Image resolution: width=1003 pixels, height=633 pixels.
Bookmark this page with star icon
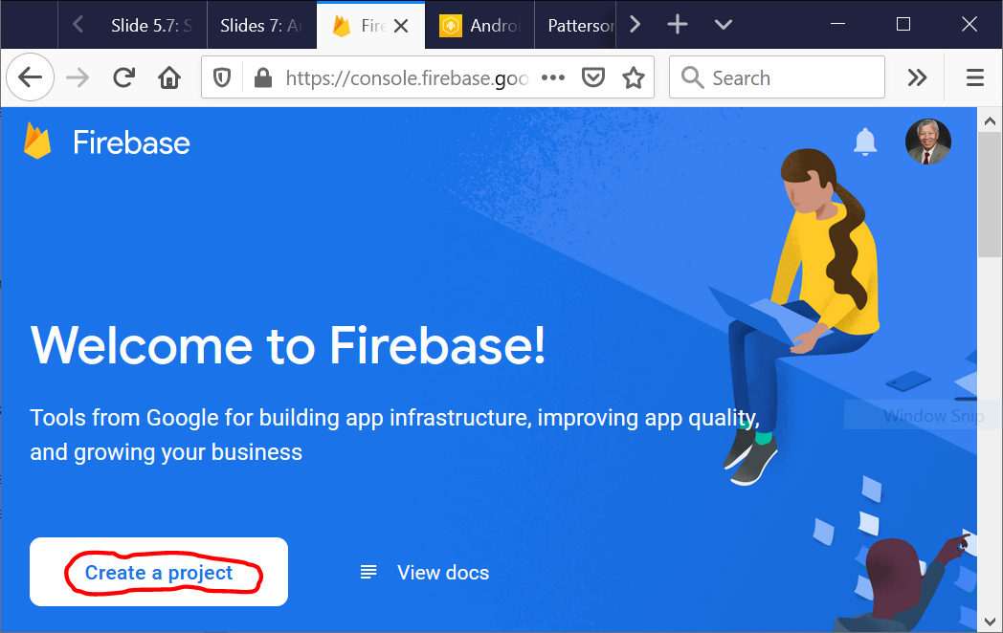pos(634,78)
